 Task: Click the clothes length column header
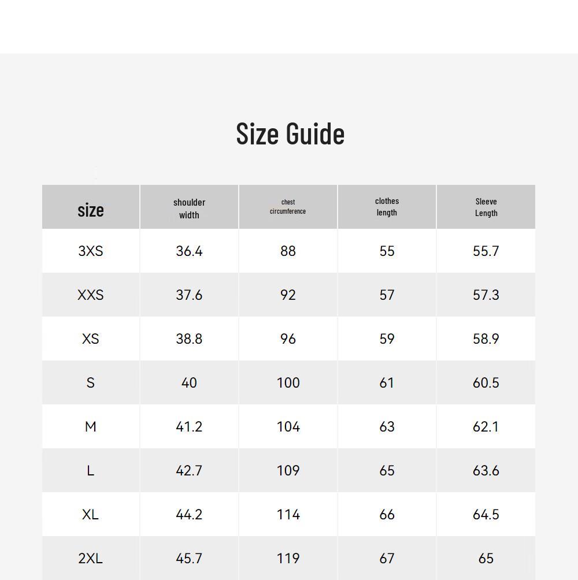click(387, 207)
